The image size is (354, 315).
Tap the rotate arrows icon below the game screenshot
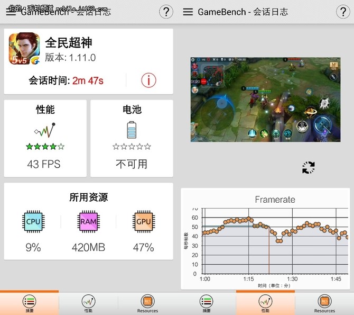[308, 168]
